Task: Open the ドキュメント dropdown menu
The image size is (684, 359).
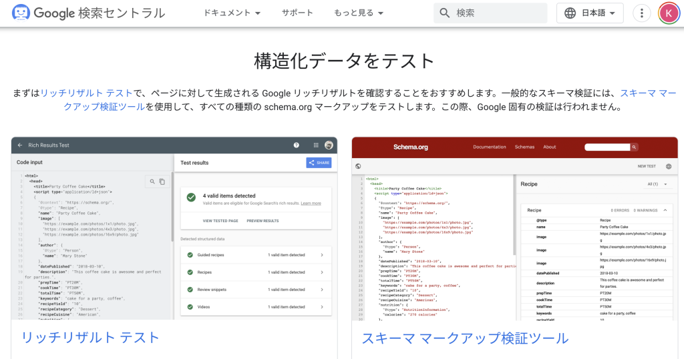Action: [x=232, y=13]
